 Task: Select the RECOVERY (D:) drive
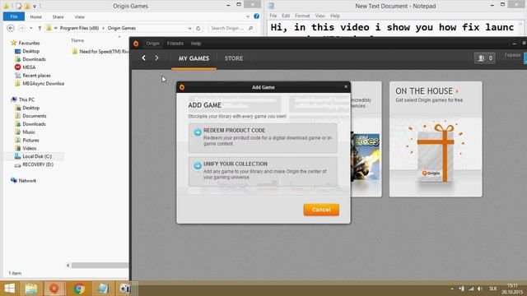(38, 164)
